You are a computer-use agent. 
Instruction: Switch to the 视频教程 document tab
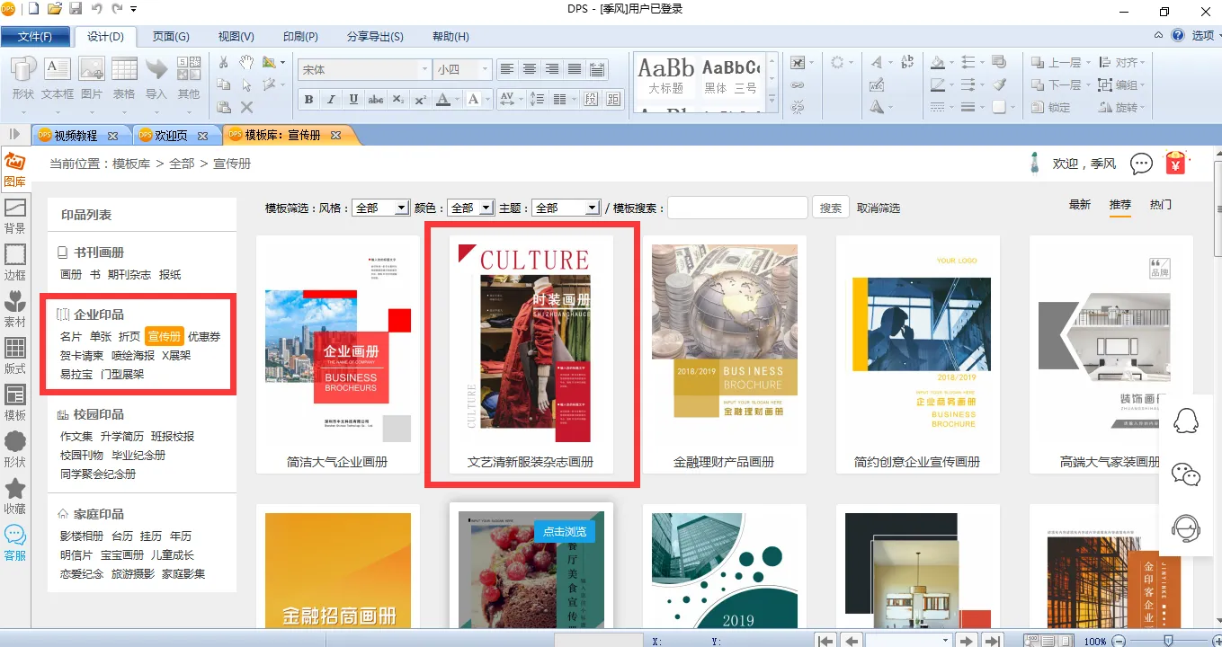tap(76, 136)
